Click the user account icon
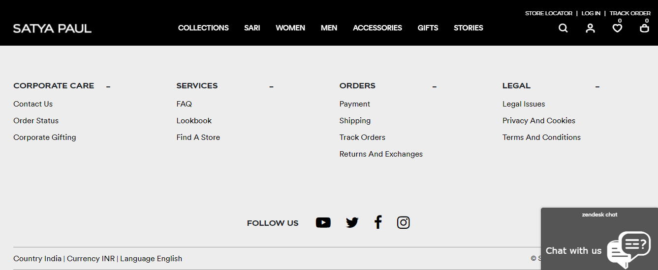658x270 pixels. pos(590,28)
